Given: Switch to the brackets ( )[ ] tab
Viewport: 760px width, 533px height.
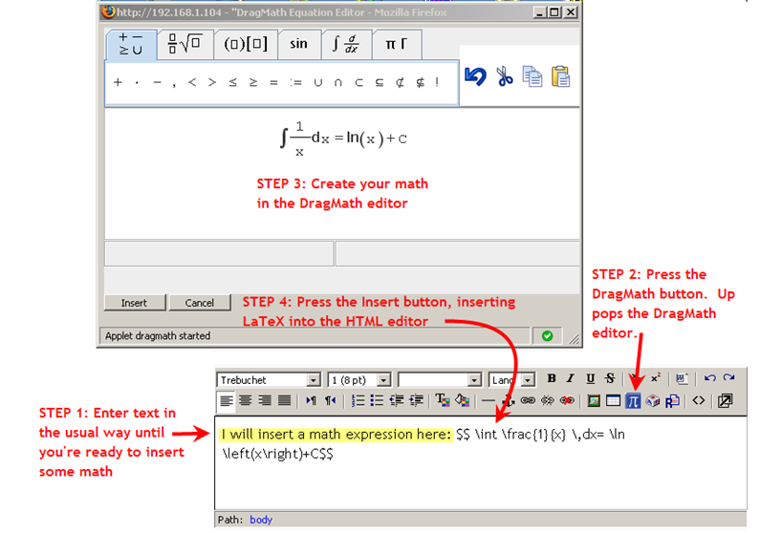Looking at the screenshot, I should point(246,44).
